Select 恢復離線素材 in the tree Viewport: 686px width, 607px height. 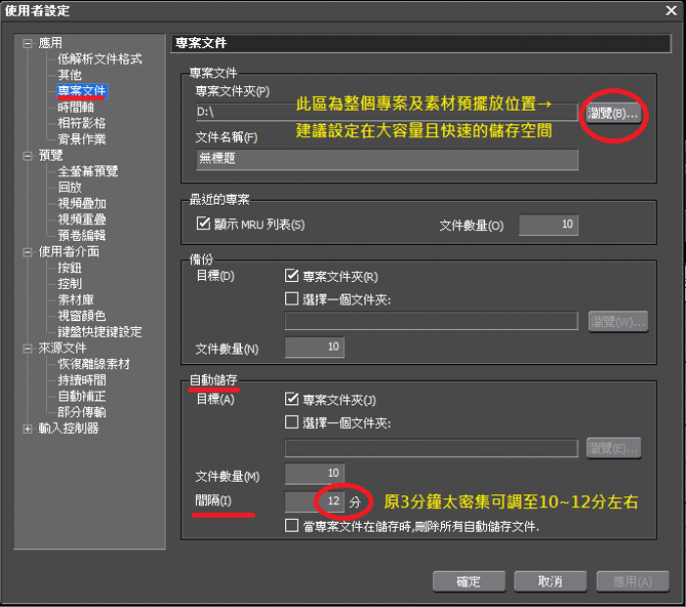pyautogui.click(x=94, y=364)
